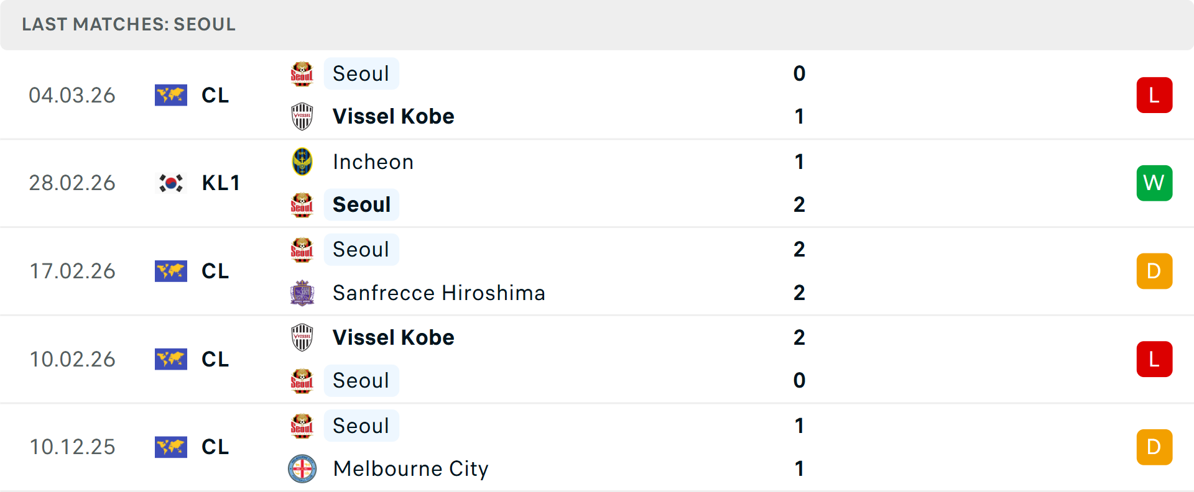Click the Sanfrecce Hiroshima club crest

(302, 293)
